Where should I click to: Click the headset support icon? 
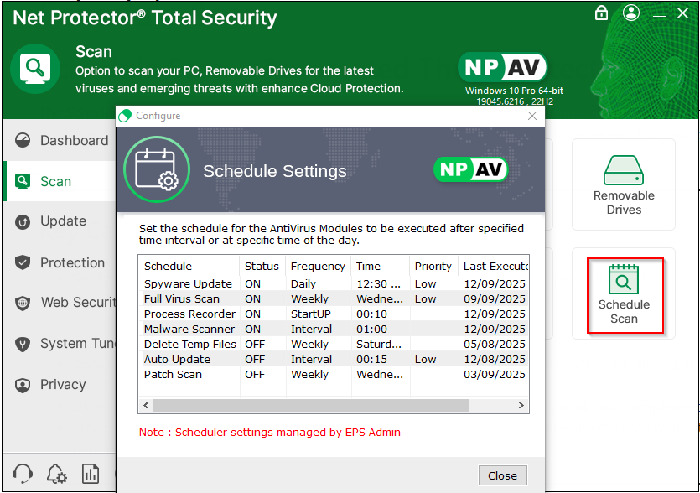point(23,474)
